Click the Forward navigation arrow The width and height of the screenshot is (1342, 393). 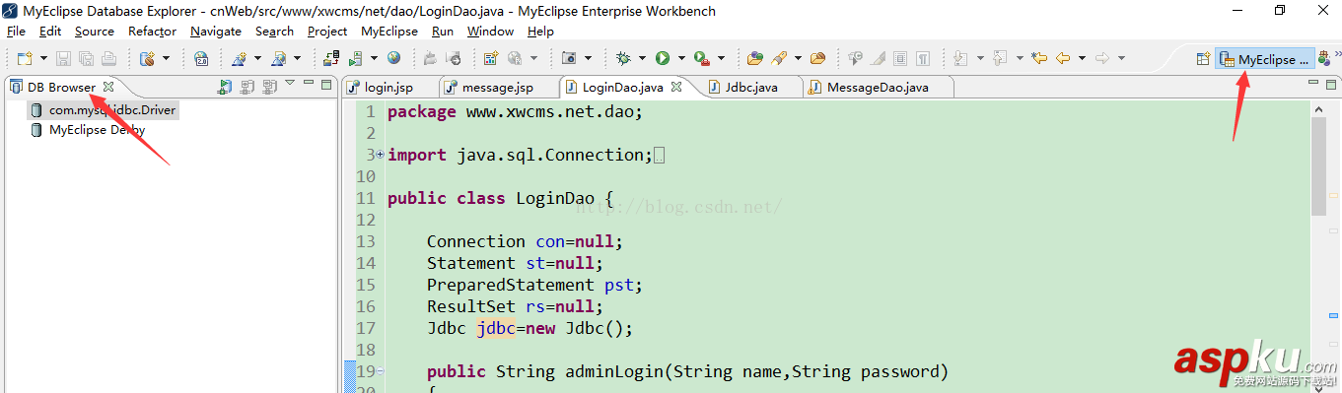click(1102, 58)
